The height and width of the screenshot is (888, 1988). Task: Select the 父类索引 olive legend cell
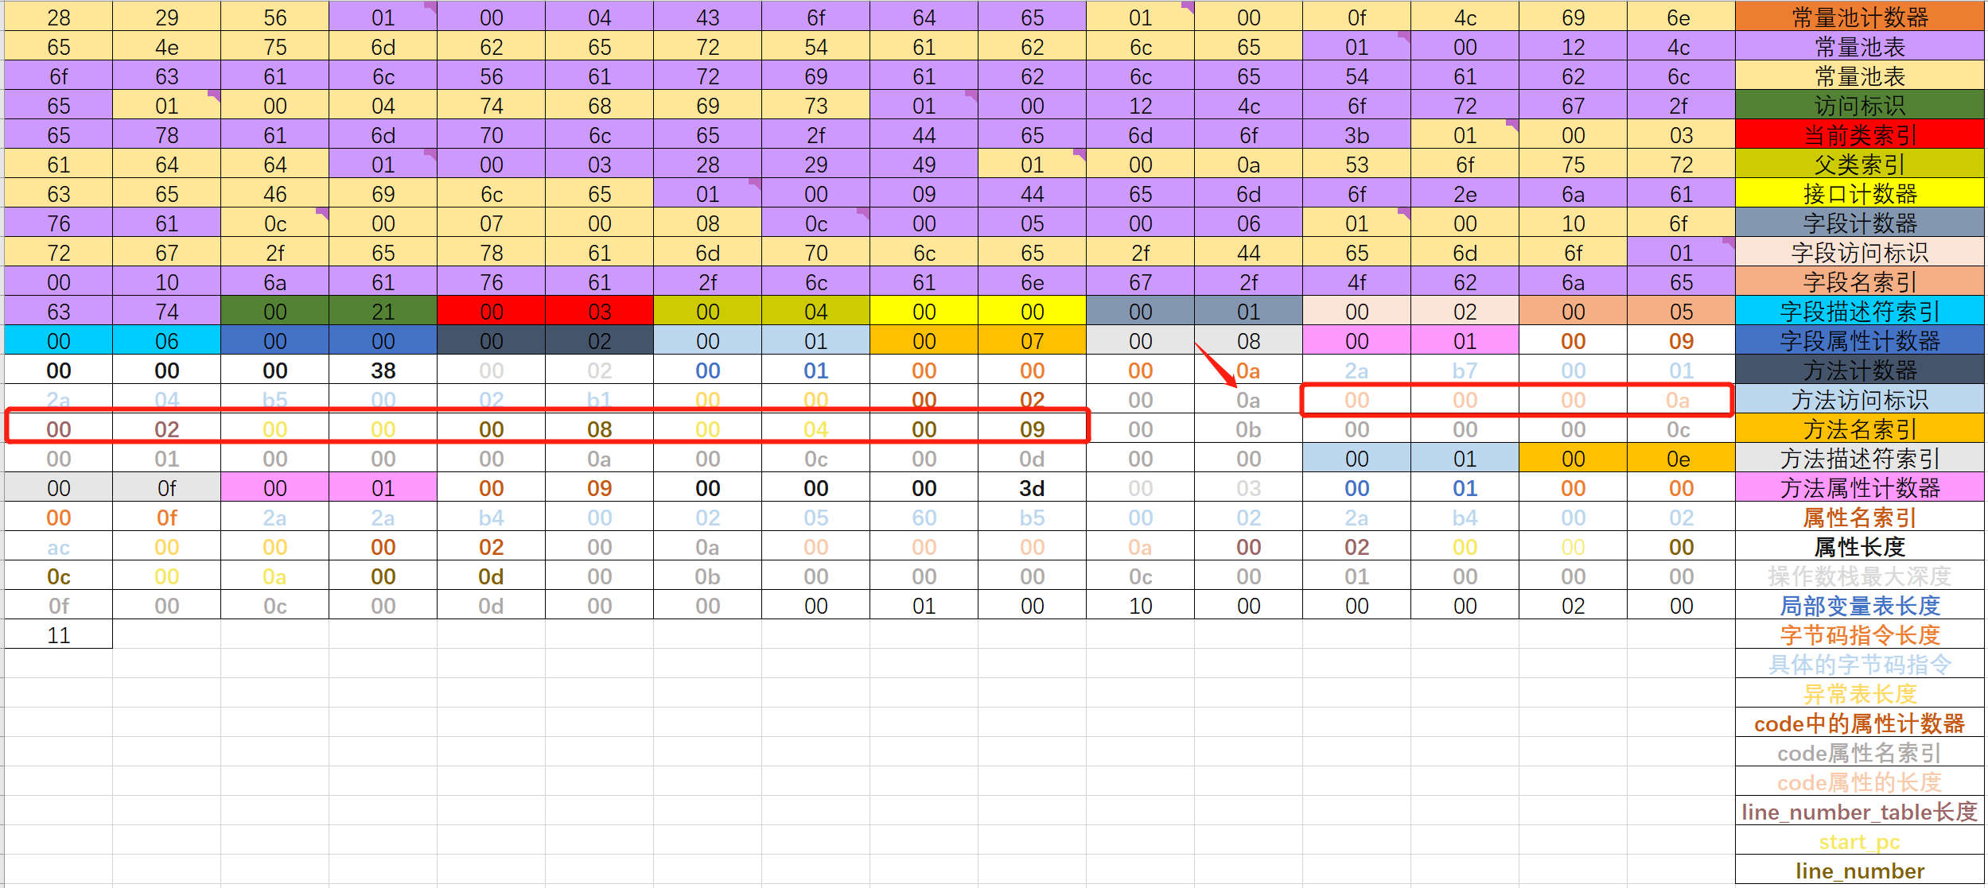pyautogui.click(x=1859, y=165)
